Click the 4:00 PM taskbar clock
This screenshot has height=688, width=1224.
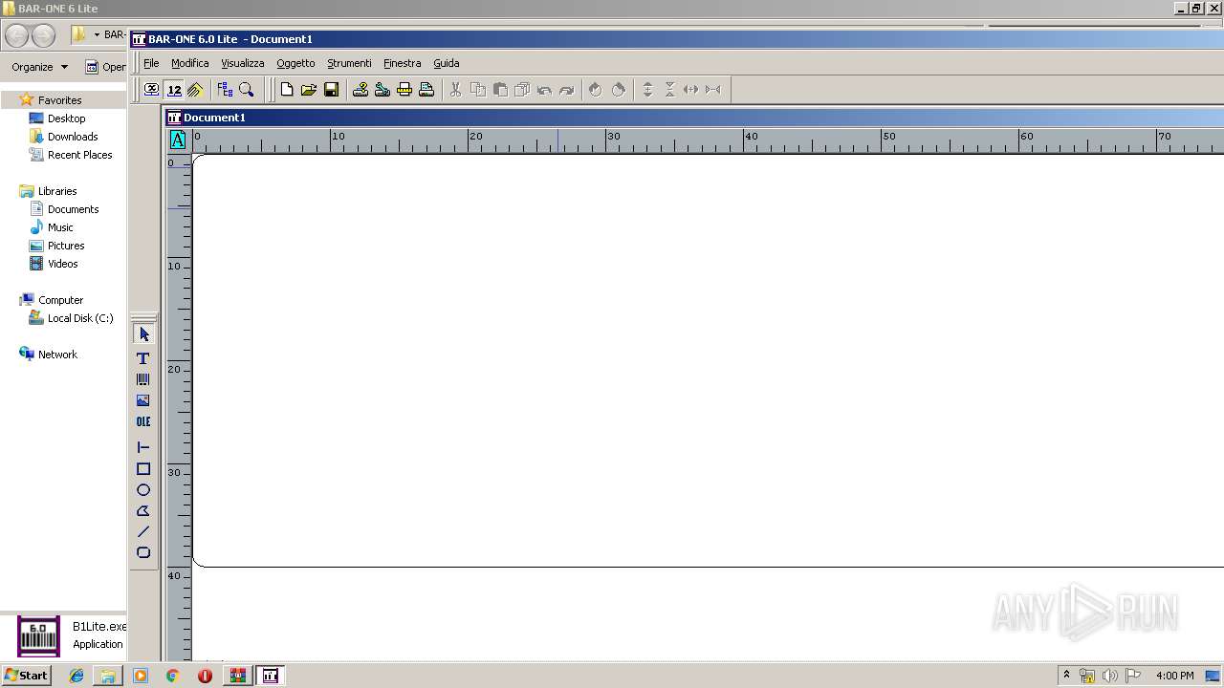pyautogui.click(x=1174, y=676)
